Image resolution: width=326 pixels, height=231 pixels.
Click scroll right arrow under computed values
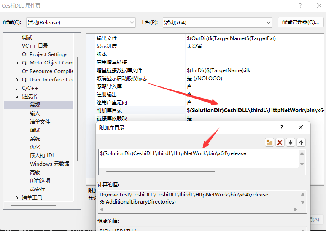click(x=296, y=210)
